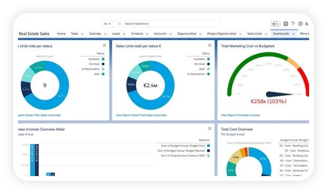This screenshot has width=327, height=194.
Task: Open the setup gear icon
Action: click(300, 24)
